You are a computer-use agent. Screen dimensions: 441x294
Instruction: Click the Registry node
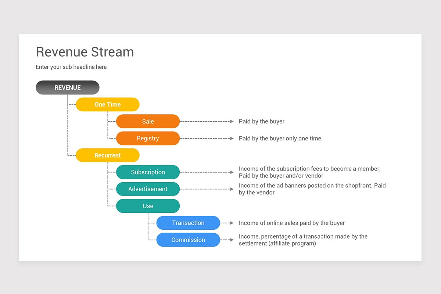148,138
